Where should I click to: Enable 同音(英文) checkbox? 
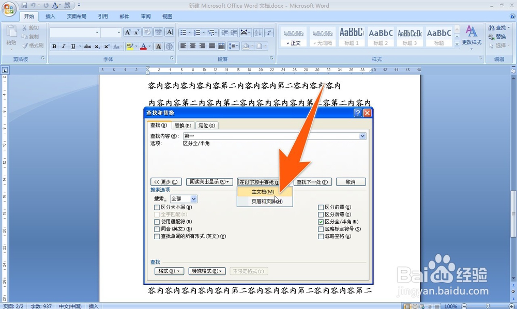(157, 229)
